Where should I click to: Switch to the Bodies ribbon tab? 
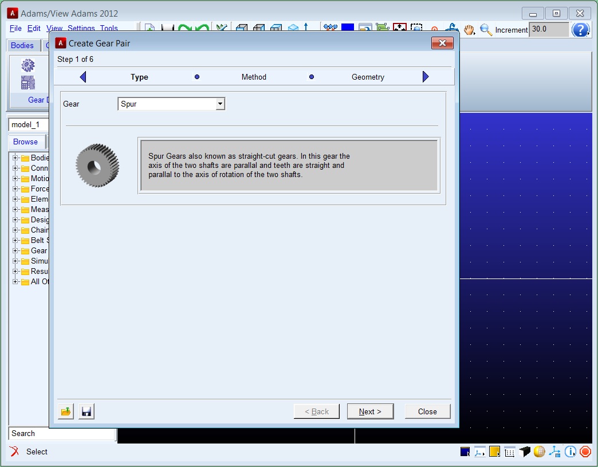[x=22, y=45]
